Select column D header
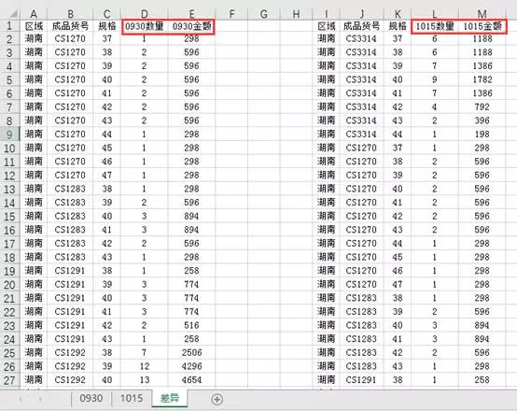The image size is (517, 411). click(x=145, y=14)
